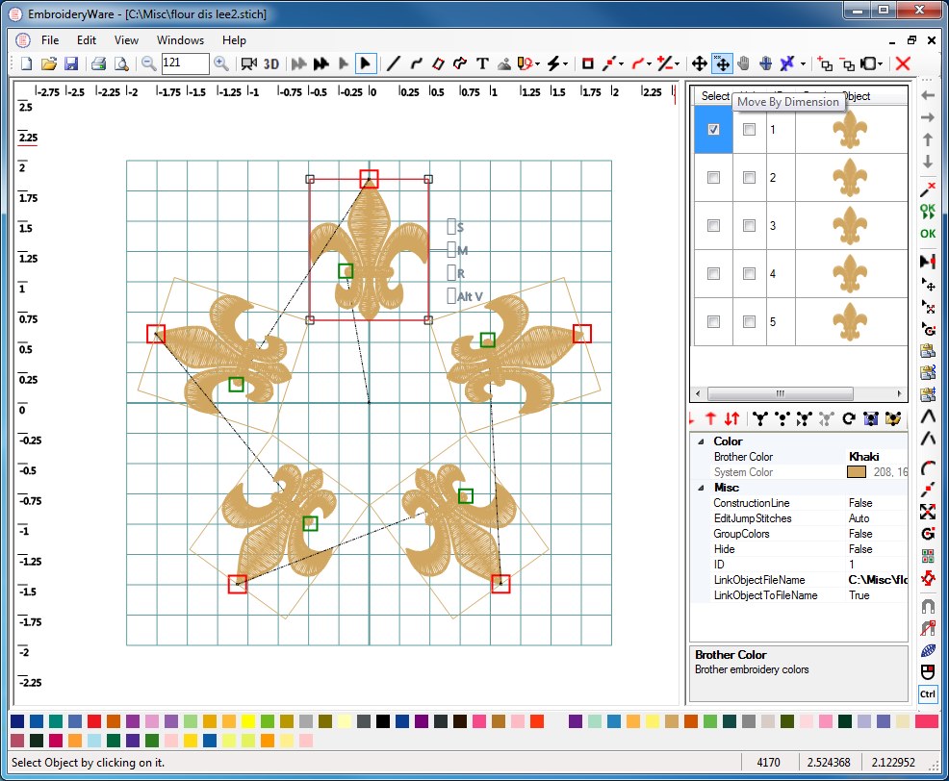
Task: Click the zoom level input field
Action: 185,63
